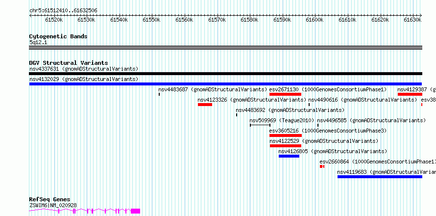The height and width of the screenshot is (216, 436).
Task: Click the 61560k ruler tick label
Action: point(184,20)
